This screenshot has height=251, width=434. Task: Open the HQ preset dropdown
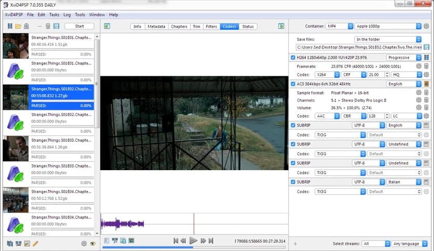coord(406,75)
